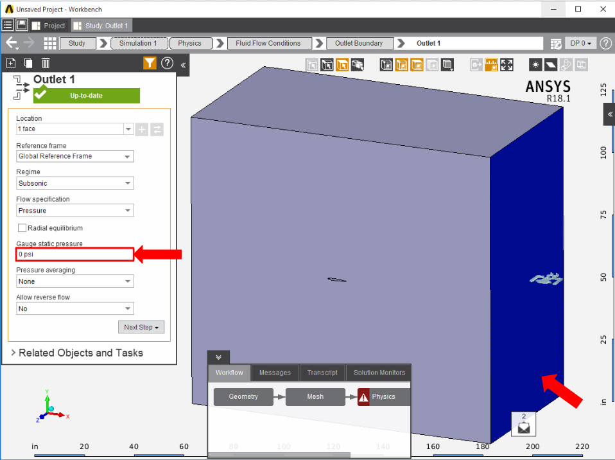Delete Outlet 1 with the trash icon
This screenshot has height=460, width=615.
pos(46,63)
